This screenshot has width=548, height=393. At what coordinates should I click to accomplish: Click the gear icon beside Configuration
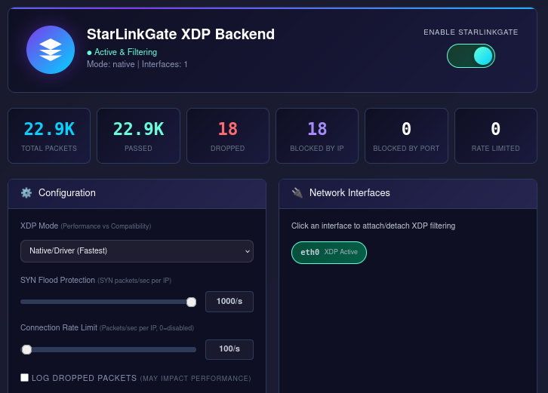point(26,193)
